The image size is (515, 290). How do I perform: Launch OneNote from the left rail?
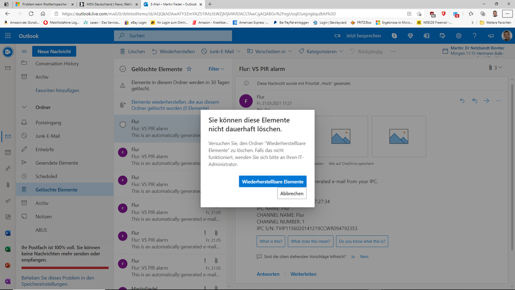(8, 281)
